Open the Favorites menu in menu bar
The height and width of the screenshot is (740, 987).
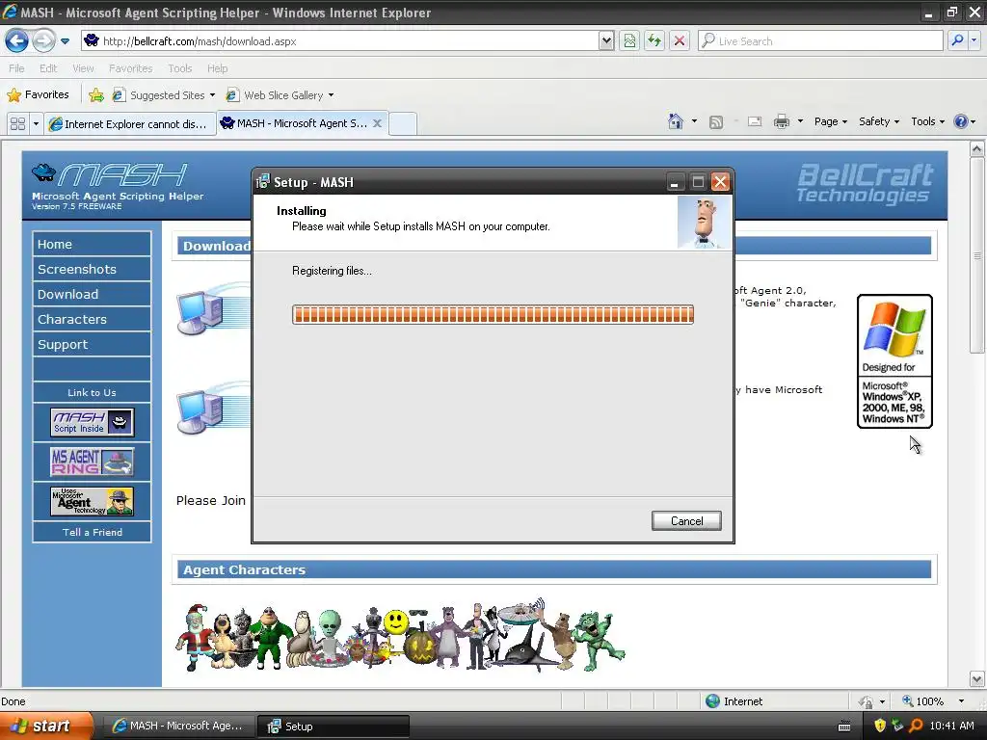tap(130, 68)
